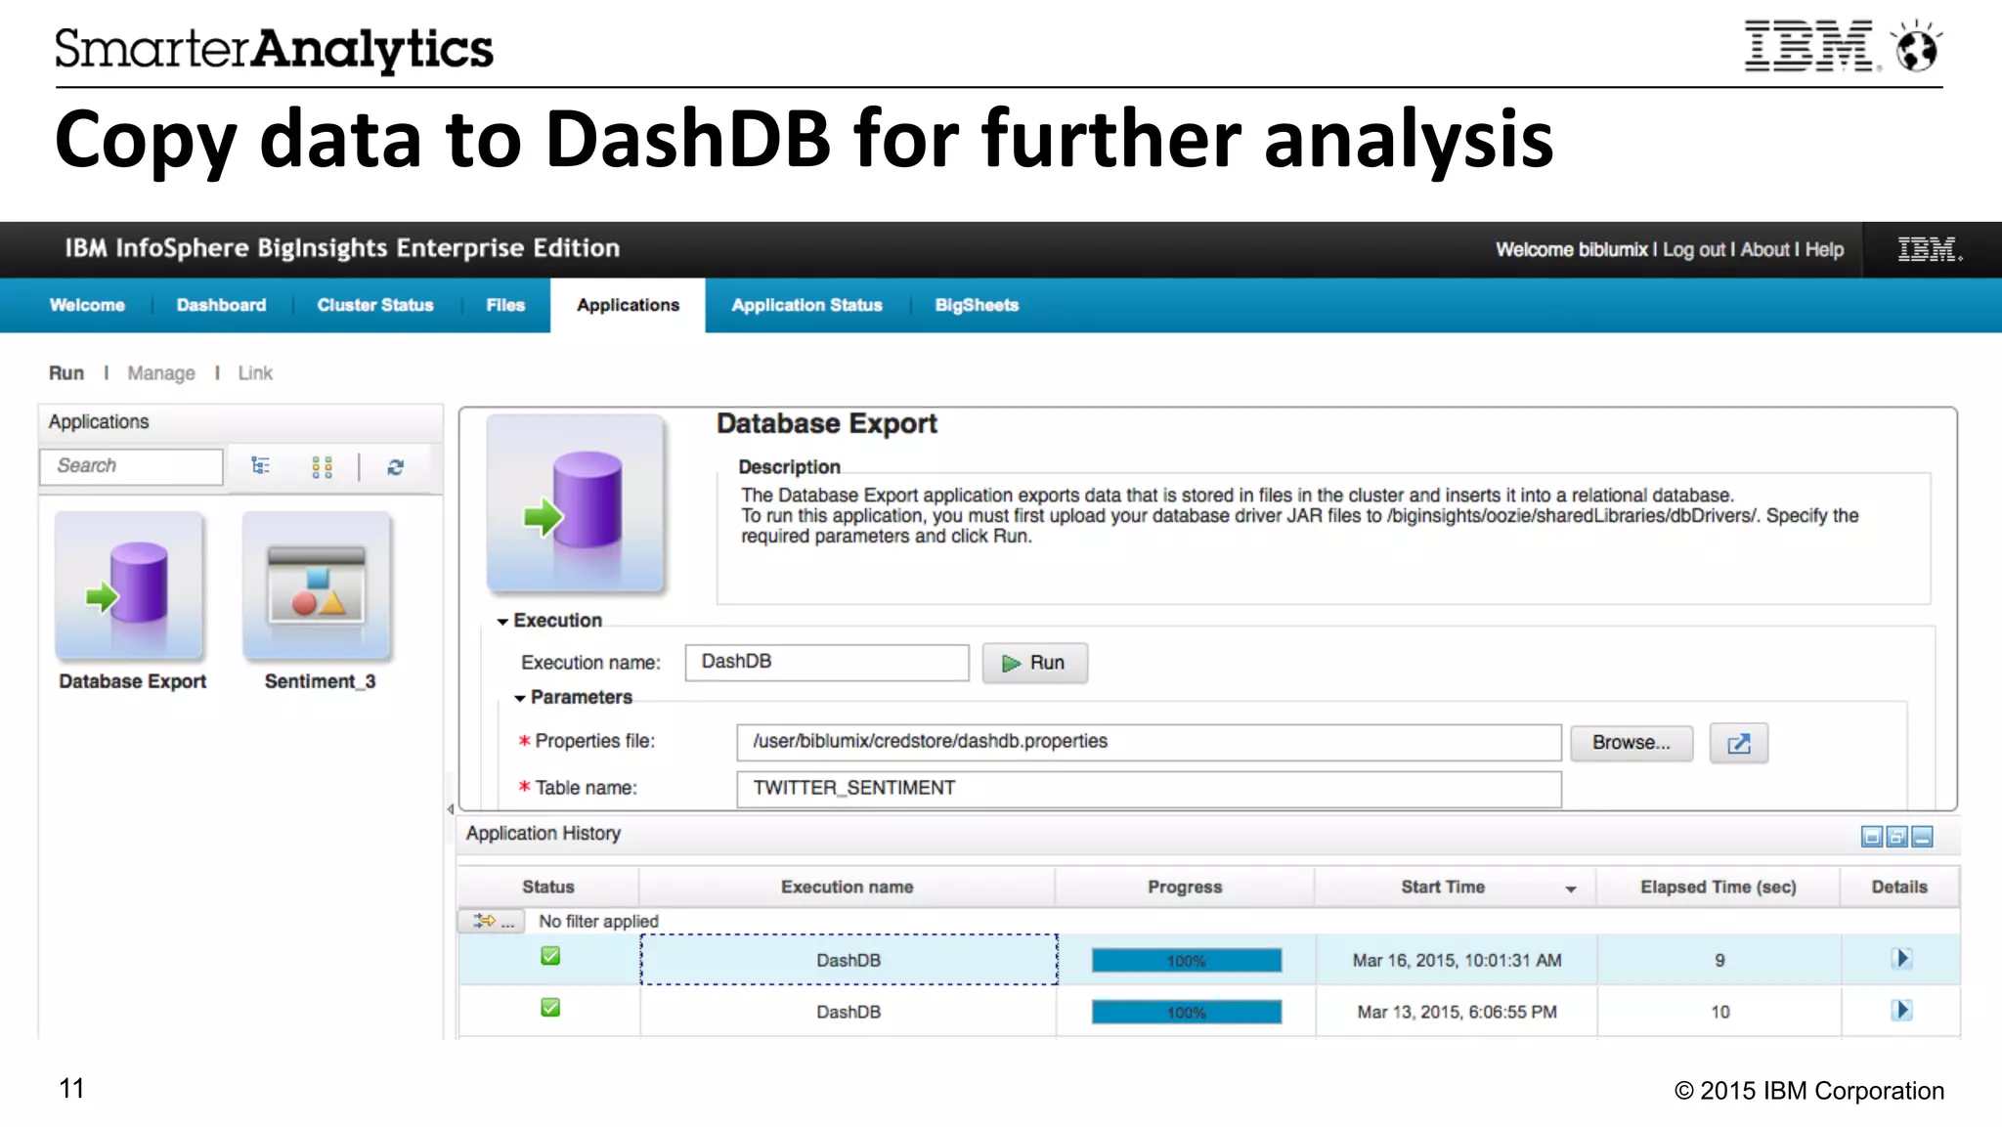Collapse the Parameters section

[520, 698]
